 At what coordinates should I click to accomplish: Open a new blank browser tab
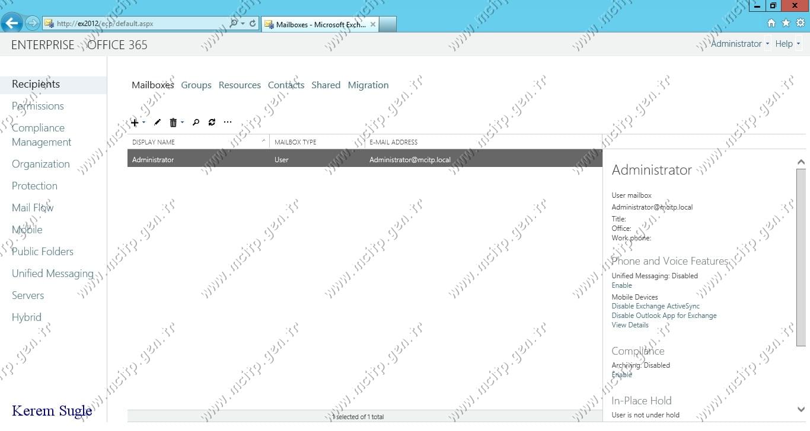(388, 24)
